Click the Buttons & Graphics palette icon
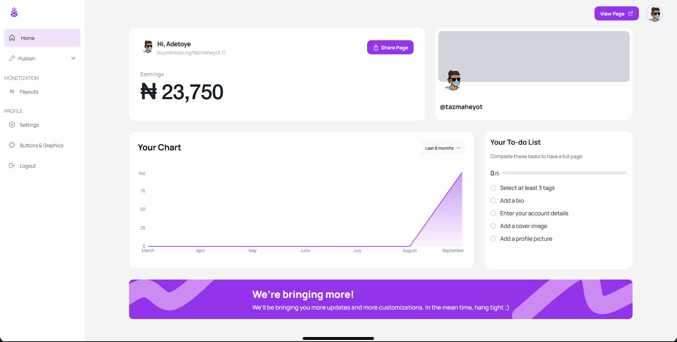Screen dimensions: 677x342 click(12, 145)
